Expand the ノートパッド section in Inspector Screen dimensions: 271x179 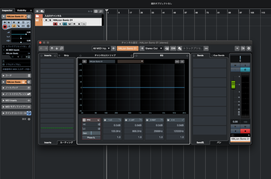[4, 88]
